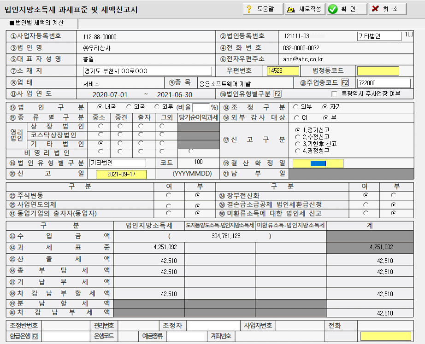The width and height of the screenshot is (425, 344).
Task: Click the yellow field under 전화
Action: pyautogui.click(x=385, y=336)
